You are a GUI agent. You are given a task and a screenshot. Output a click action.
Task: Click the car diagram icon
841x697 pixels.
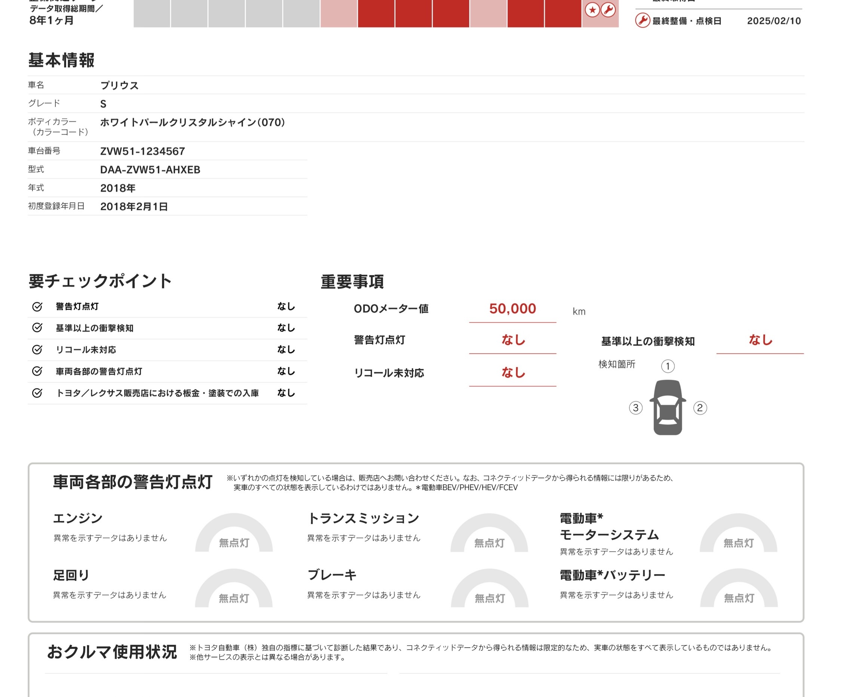tap(667, 407)
